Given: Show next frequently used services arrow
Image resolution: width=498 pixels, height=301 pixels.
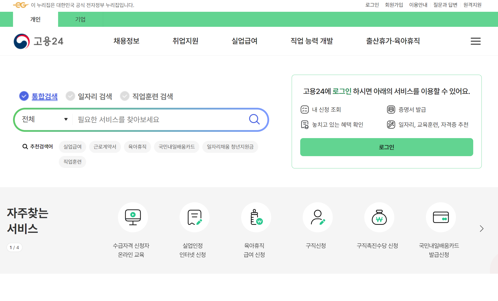Looking at the screenshot, I should tap(481, 228).
